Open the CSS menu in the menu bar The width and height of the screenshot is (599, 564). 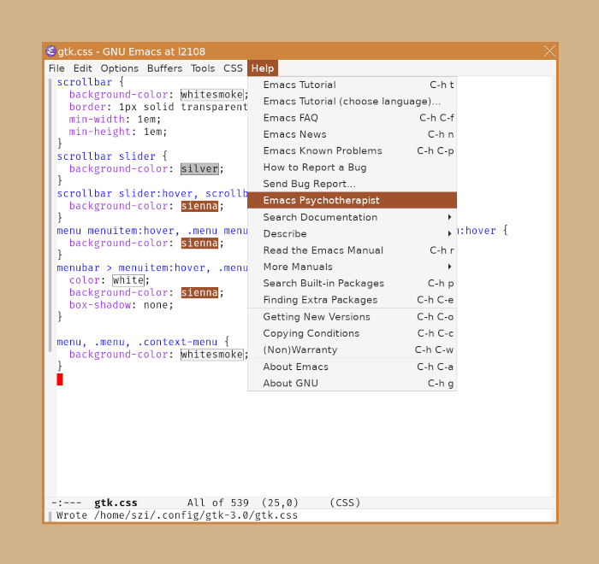233,68
